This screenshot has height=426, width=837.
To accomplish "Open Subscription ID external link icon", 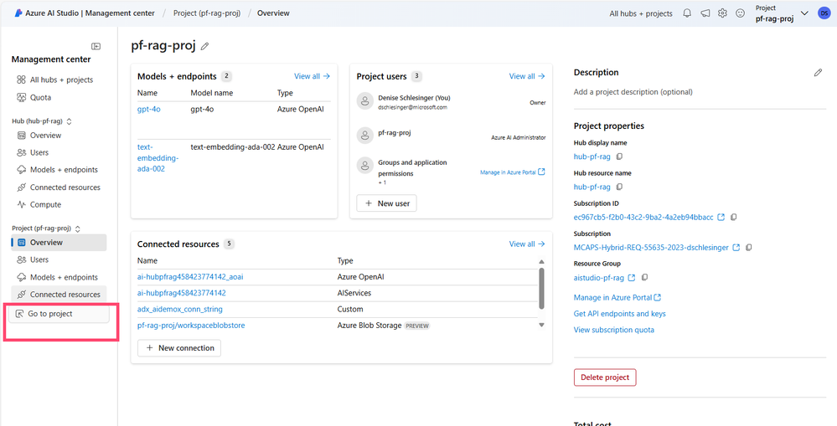I will 721,218.
